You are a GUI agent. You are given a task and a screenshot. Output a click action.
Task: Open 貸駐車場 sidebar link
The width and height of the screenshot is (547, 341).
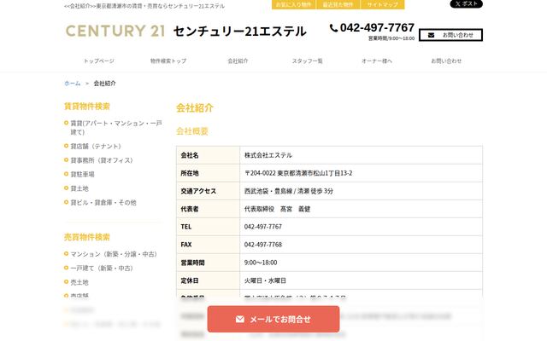[x=82, y=174]
